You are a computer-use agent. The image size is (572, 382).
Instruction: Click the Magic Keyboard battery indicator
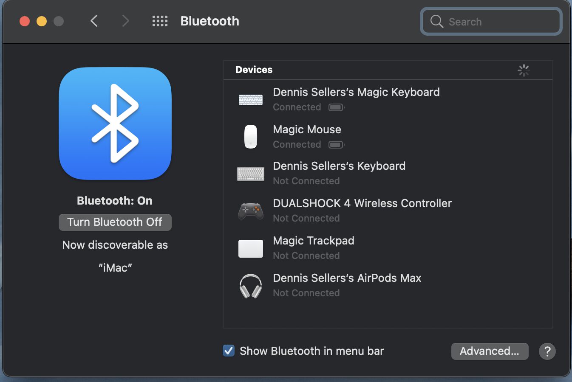click(x=336, y=107)
